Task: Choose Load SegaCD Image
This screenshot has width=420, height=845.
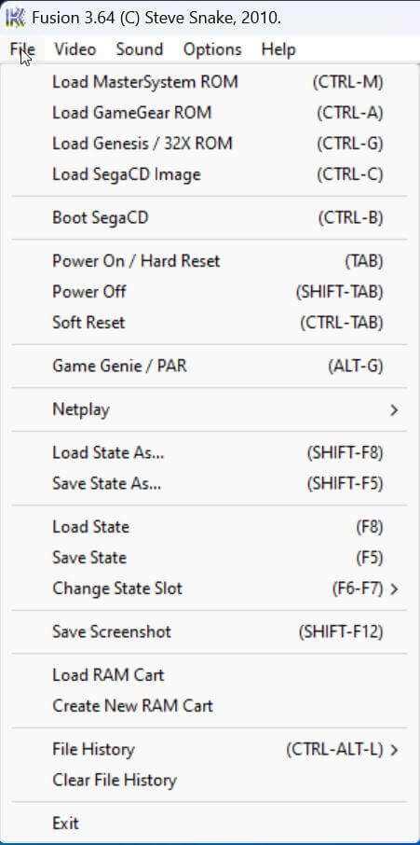Action: coord(210,174)
